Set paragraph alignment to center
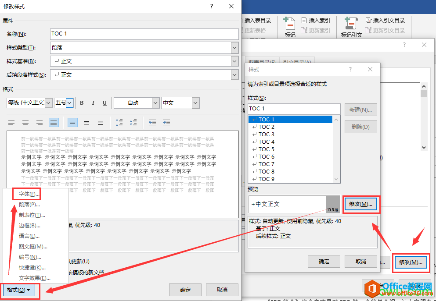Screen dimensions: 436x301 pos(25,123)
